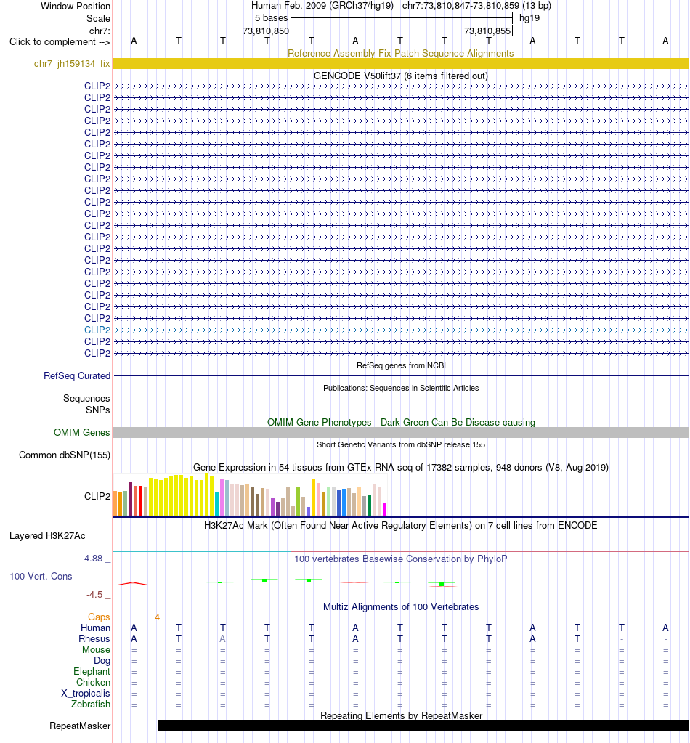Click the 73,810,855 ruler coordinate
The height and width of the screenshot is (743, 690).
tap(487, 31)
